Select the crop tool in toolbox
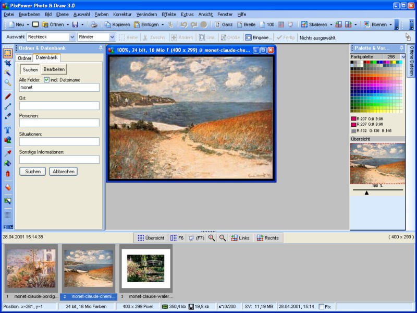 [x=8, y=63]
